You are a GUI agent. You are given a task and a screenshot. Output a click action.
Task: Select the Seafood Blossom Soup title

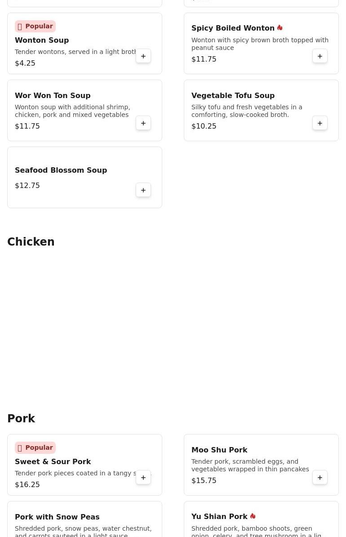pyautogui.click(x=61, y=170)
